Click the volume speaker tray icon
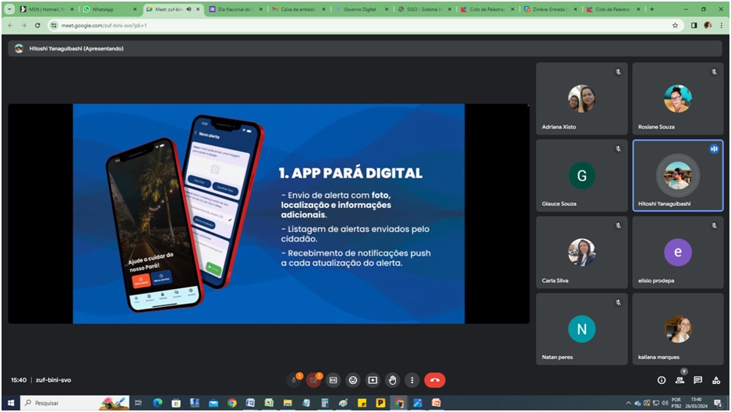The height and width of the screenshot is (412, 731). point(664,403)
